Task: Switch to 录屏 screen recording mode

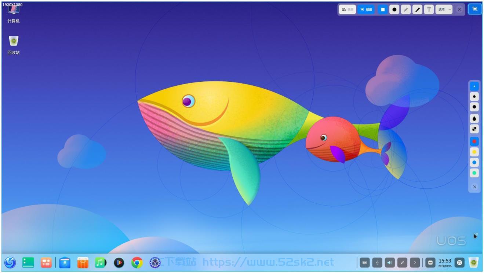Action: click(347, 10)
